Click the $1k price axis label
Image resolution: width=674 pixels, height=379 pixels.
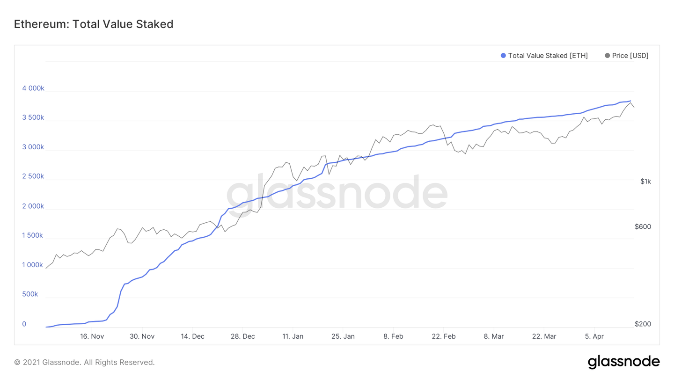645,182
